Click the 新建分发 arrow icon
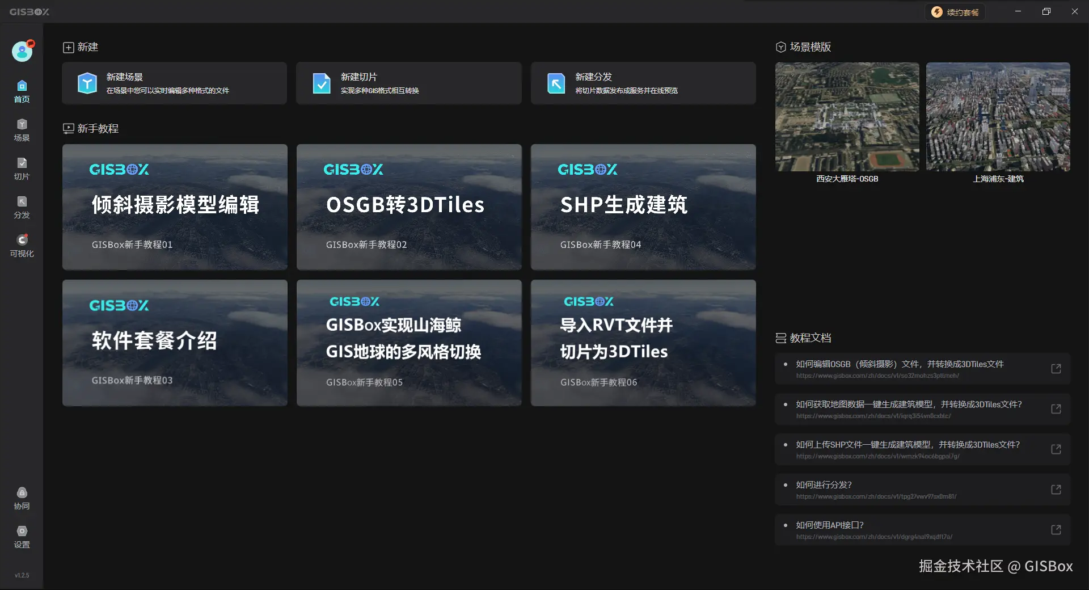The width and height of the screenshot is (1089, 590). pyautogui.click(x=556, y=83)
